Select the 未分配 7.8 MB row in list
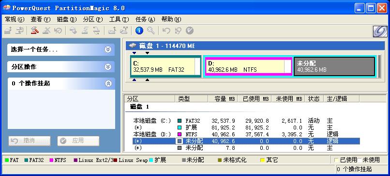Screen dimensions: 390x176 point(246,148)
